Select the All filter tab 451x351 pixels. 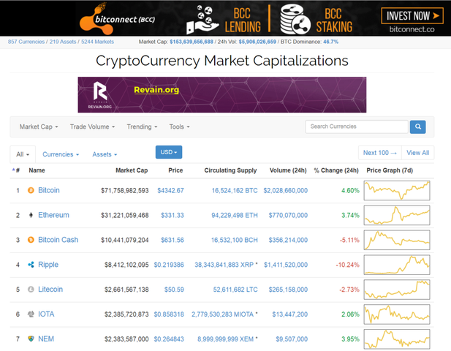pyautogui.click(x=23, y=154)
